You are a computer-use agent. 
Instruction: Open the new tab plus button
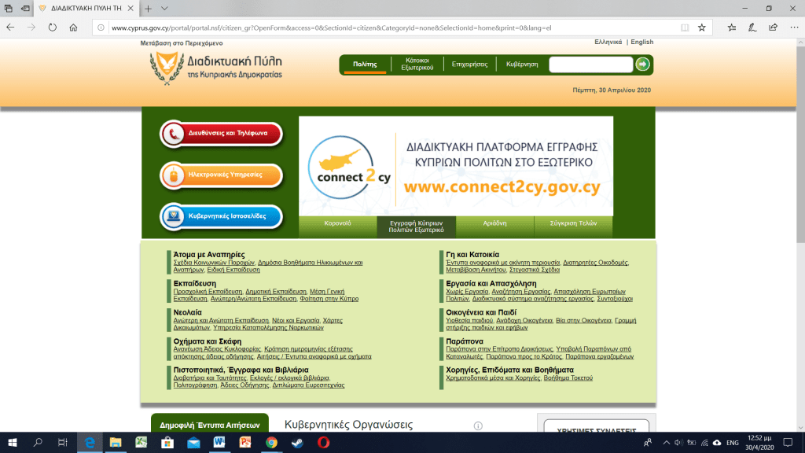148,8
